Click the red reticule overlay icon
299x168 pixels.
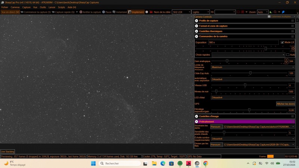[x=242, y=12]
